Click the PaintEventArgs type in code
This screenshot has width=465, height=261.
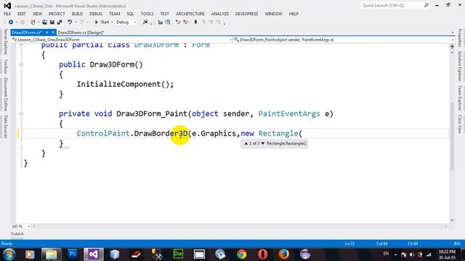[289, 114]
